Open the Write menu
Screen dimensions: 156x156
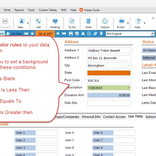pos(7,10)
